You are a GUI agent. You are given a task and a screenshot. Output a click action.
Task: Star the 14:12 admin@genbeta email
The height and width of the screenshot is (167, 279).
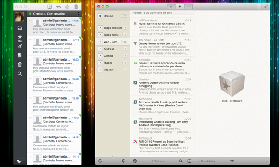click(30, 137)
